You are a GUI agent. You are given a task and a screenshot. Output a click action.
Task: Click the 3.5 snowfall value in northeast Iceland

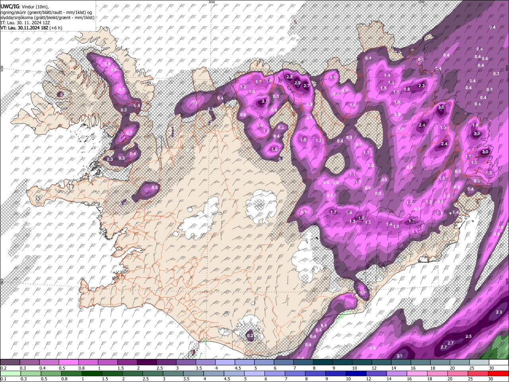(x=441, y=107)
